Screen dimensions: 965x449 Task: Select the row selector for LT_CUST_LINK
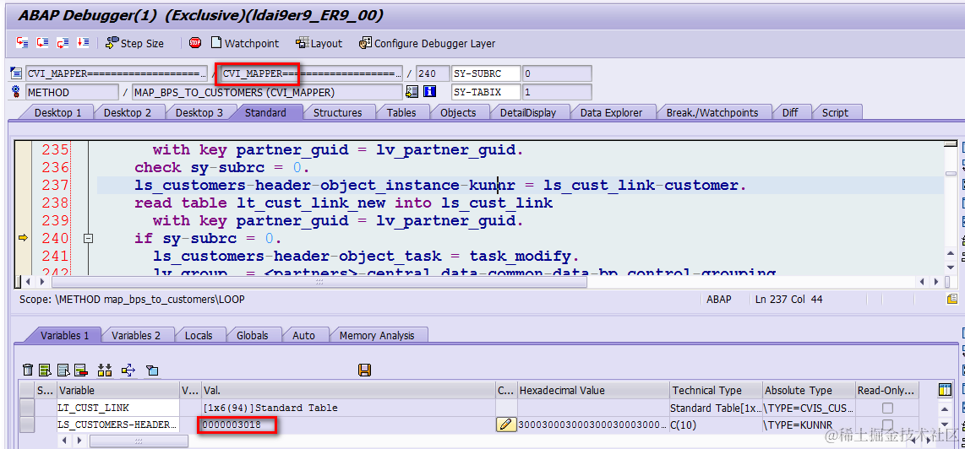click(x=26, y=407)
